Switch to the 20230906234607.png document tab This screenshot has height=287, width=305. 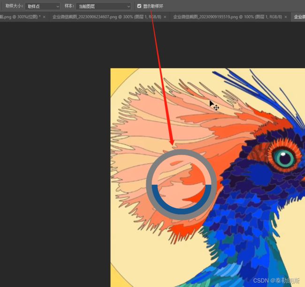pyautogui.click(x=107, y=17)
